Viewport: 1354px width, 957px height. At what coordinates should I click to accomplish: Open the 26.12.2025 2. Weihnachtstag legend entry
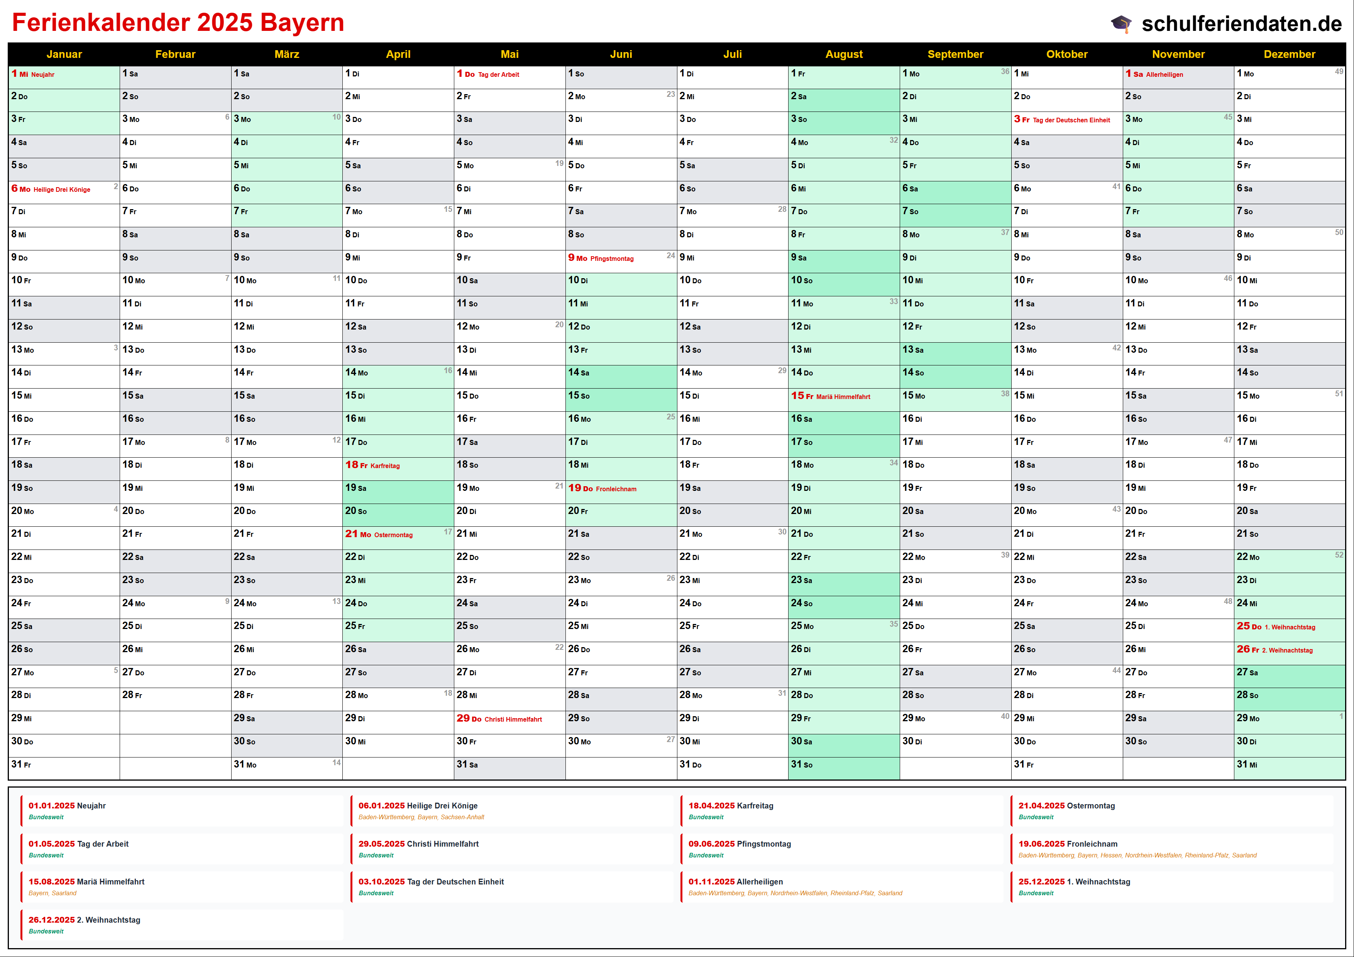(x=84, y=920)
